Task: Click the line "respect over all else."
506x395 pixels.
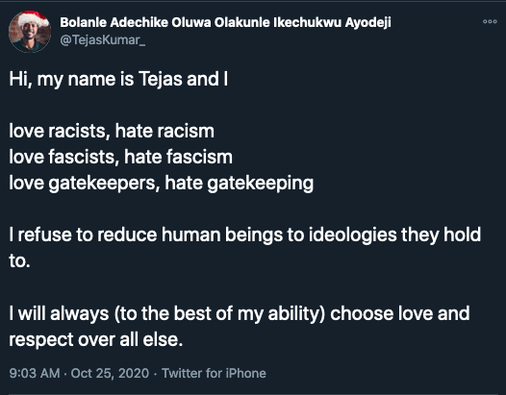Action: pyautogui.click(x=95, y=340)
